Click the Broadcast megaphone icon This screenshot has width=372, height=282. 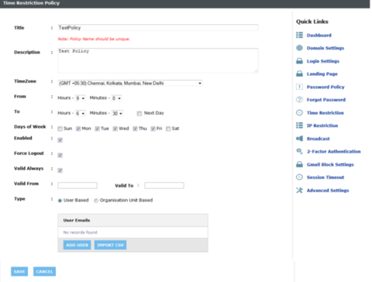299,139
